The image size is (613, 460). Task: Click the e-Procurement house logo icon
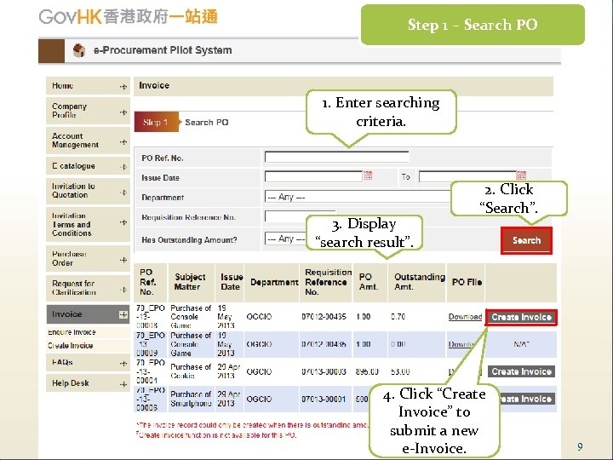(x=79, y=50)
